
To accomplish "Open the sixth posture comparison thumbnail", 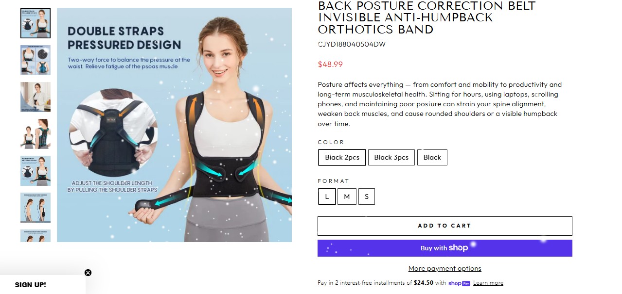I will [x=36, y=208].
